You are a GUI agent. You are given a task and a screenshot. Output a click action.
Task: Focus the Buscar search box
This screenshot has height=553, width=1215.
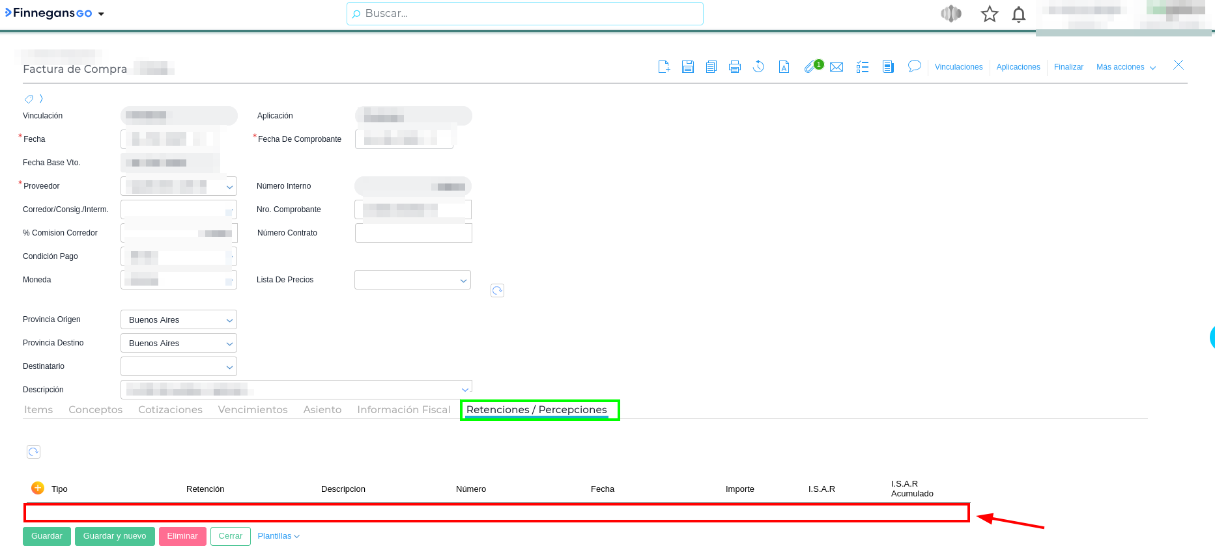pyautogui.click(x=525, y=14)
